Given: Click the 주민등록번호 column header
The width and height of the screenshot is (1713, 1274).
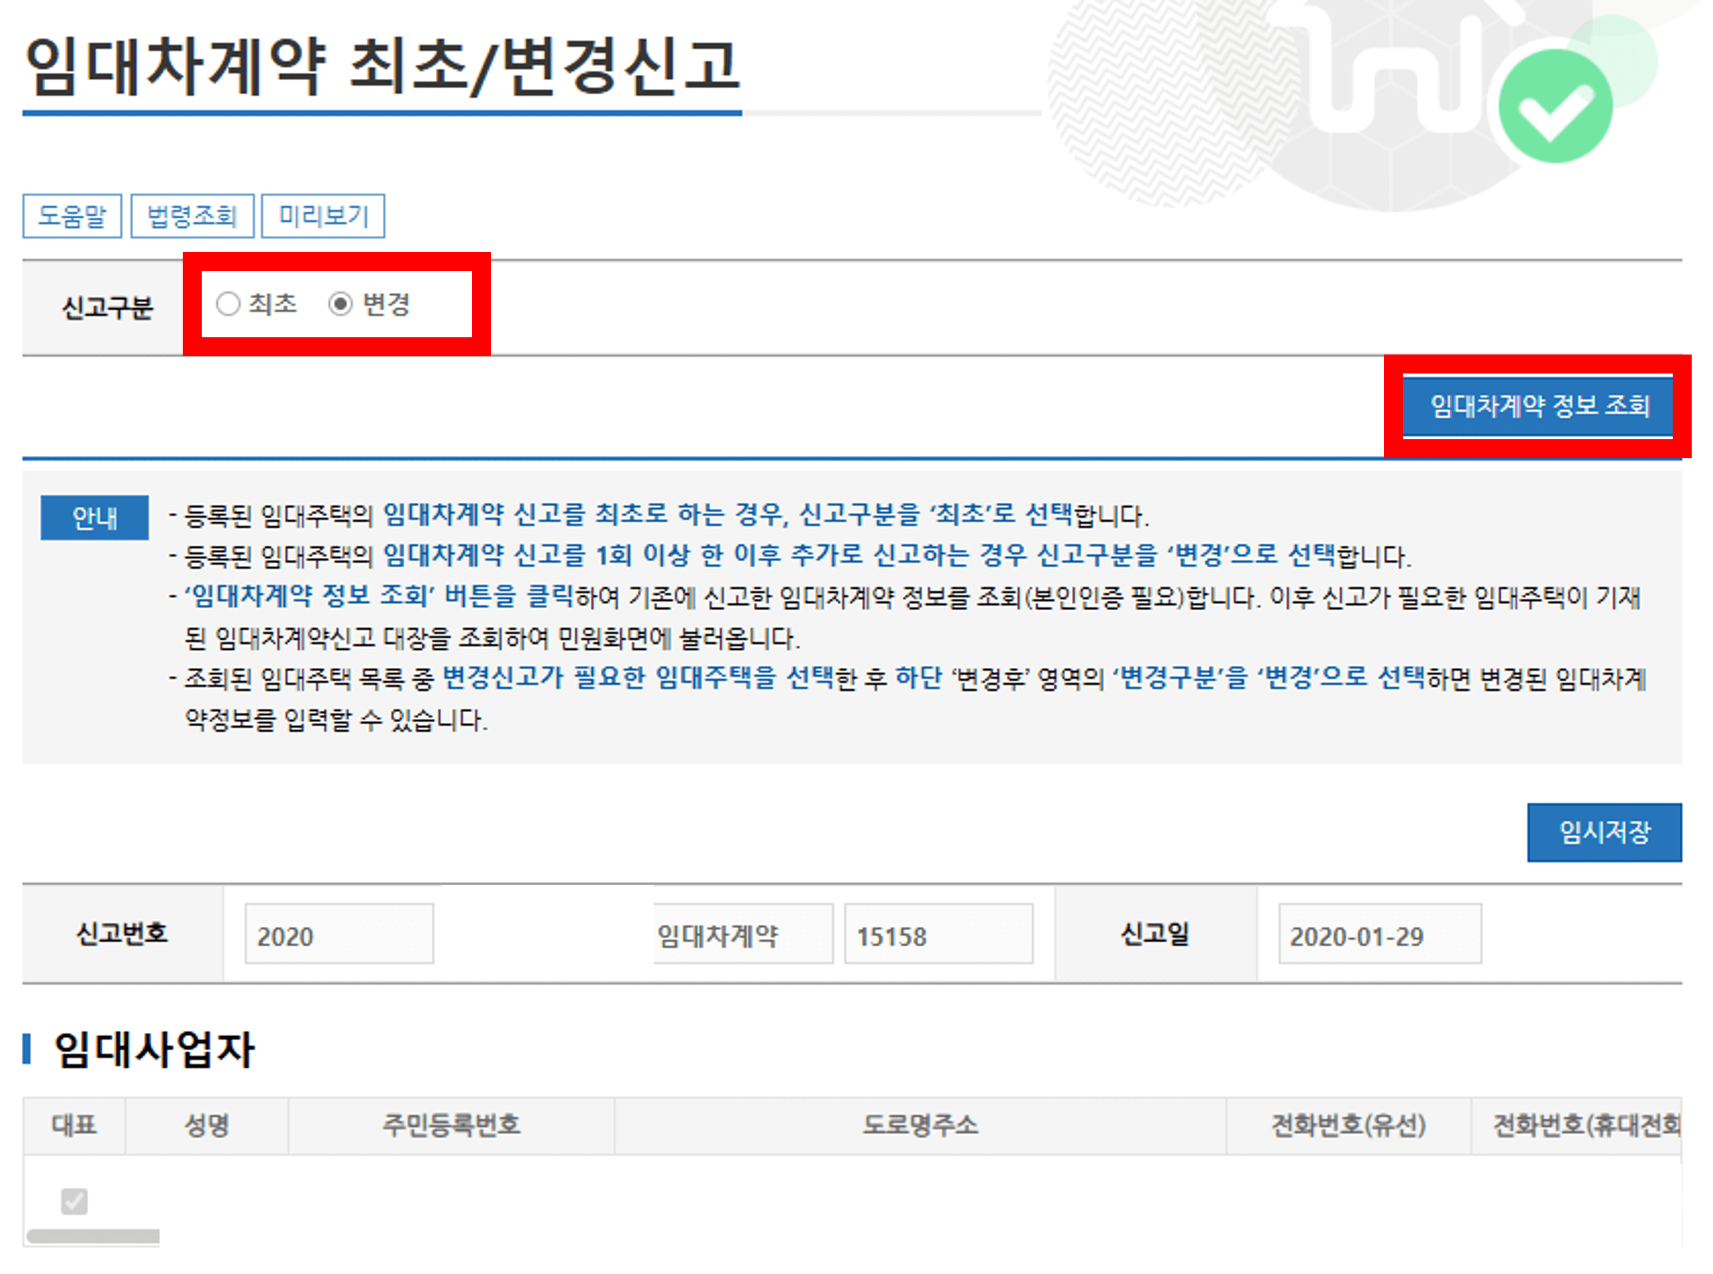Looking at the screenshot, I should pyautogui.click(x=451, y=1125).
